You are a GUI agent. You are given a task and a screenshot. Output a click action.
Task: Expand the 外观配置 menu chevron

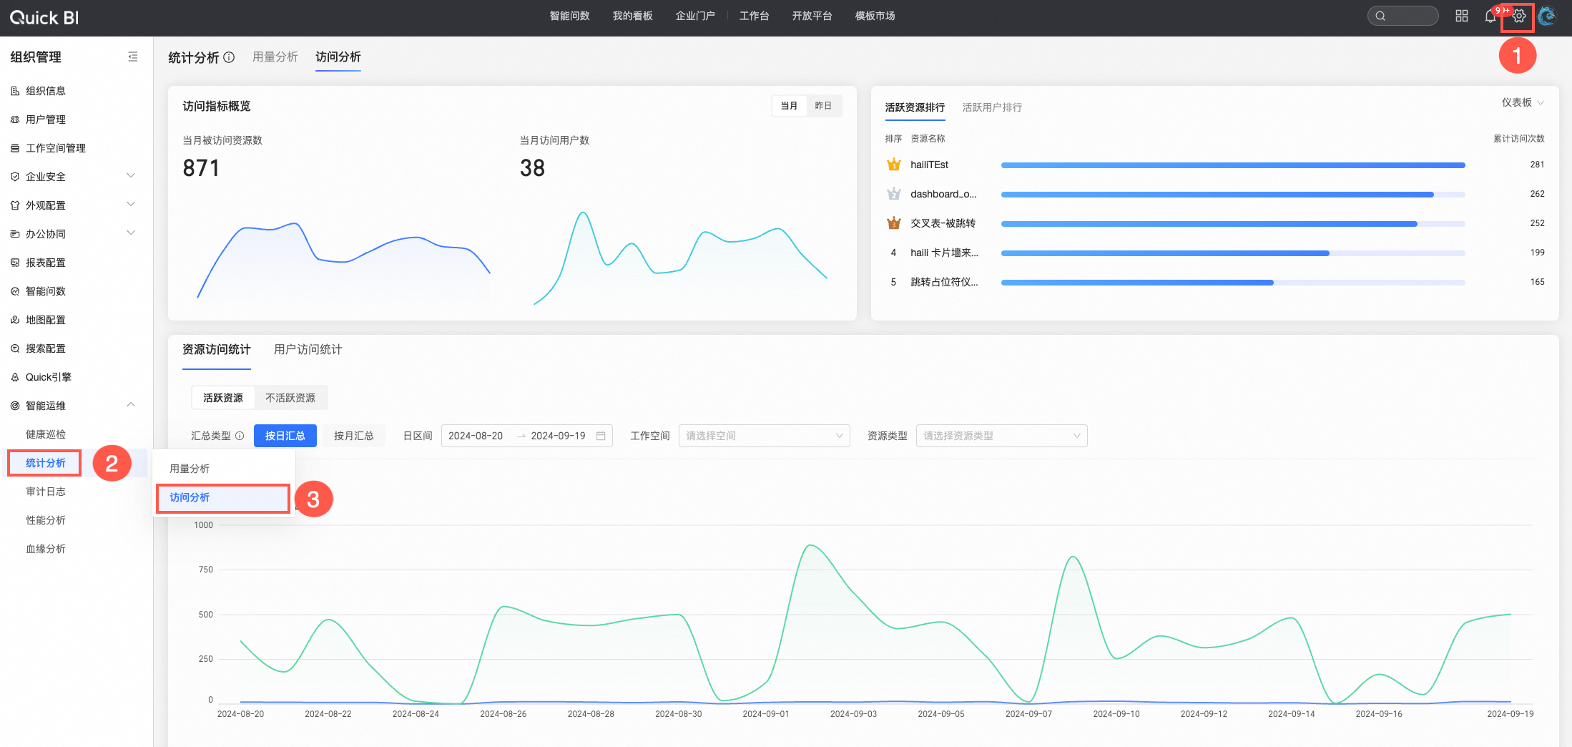[x=131, y=205]
